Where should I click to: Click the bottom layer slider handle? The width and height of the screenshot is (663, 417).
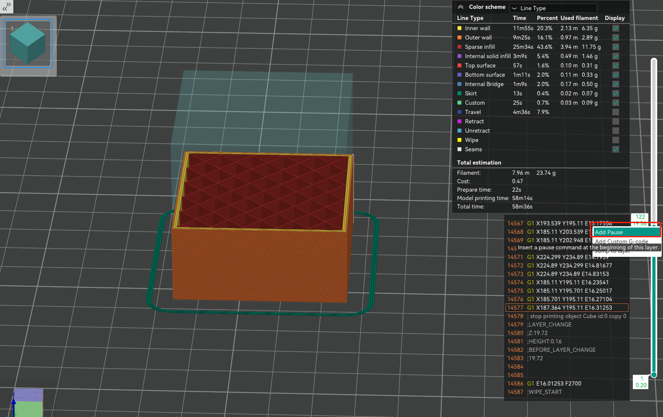[x=654, y=375]
